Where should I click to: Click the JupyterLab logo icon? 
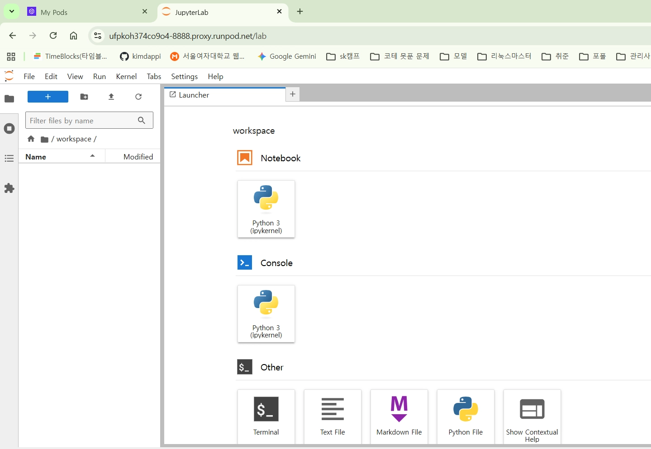click(x=9, y=76)
